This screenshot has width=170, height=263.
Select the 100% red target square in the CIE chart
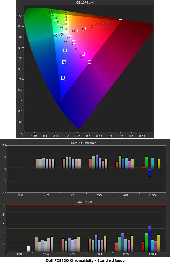121,21
